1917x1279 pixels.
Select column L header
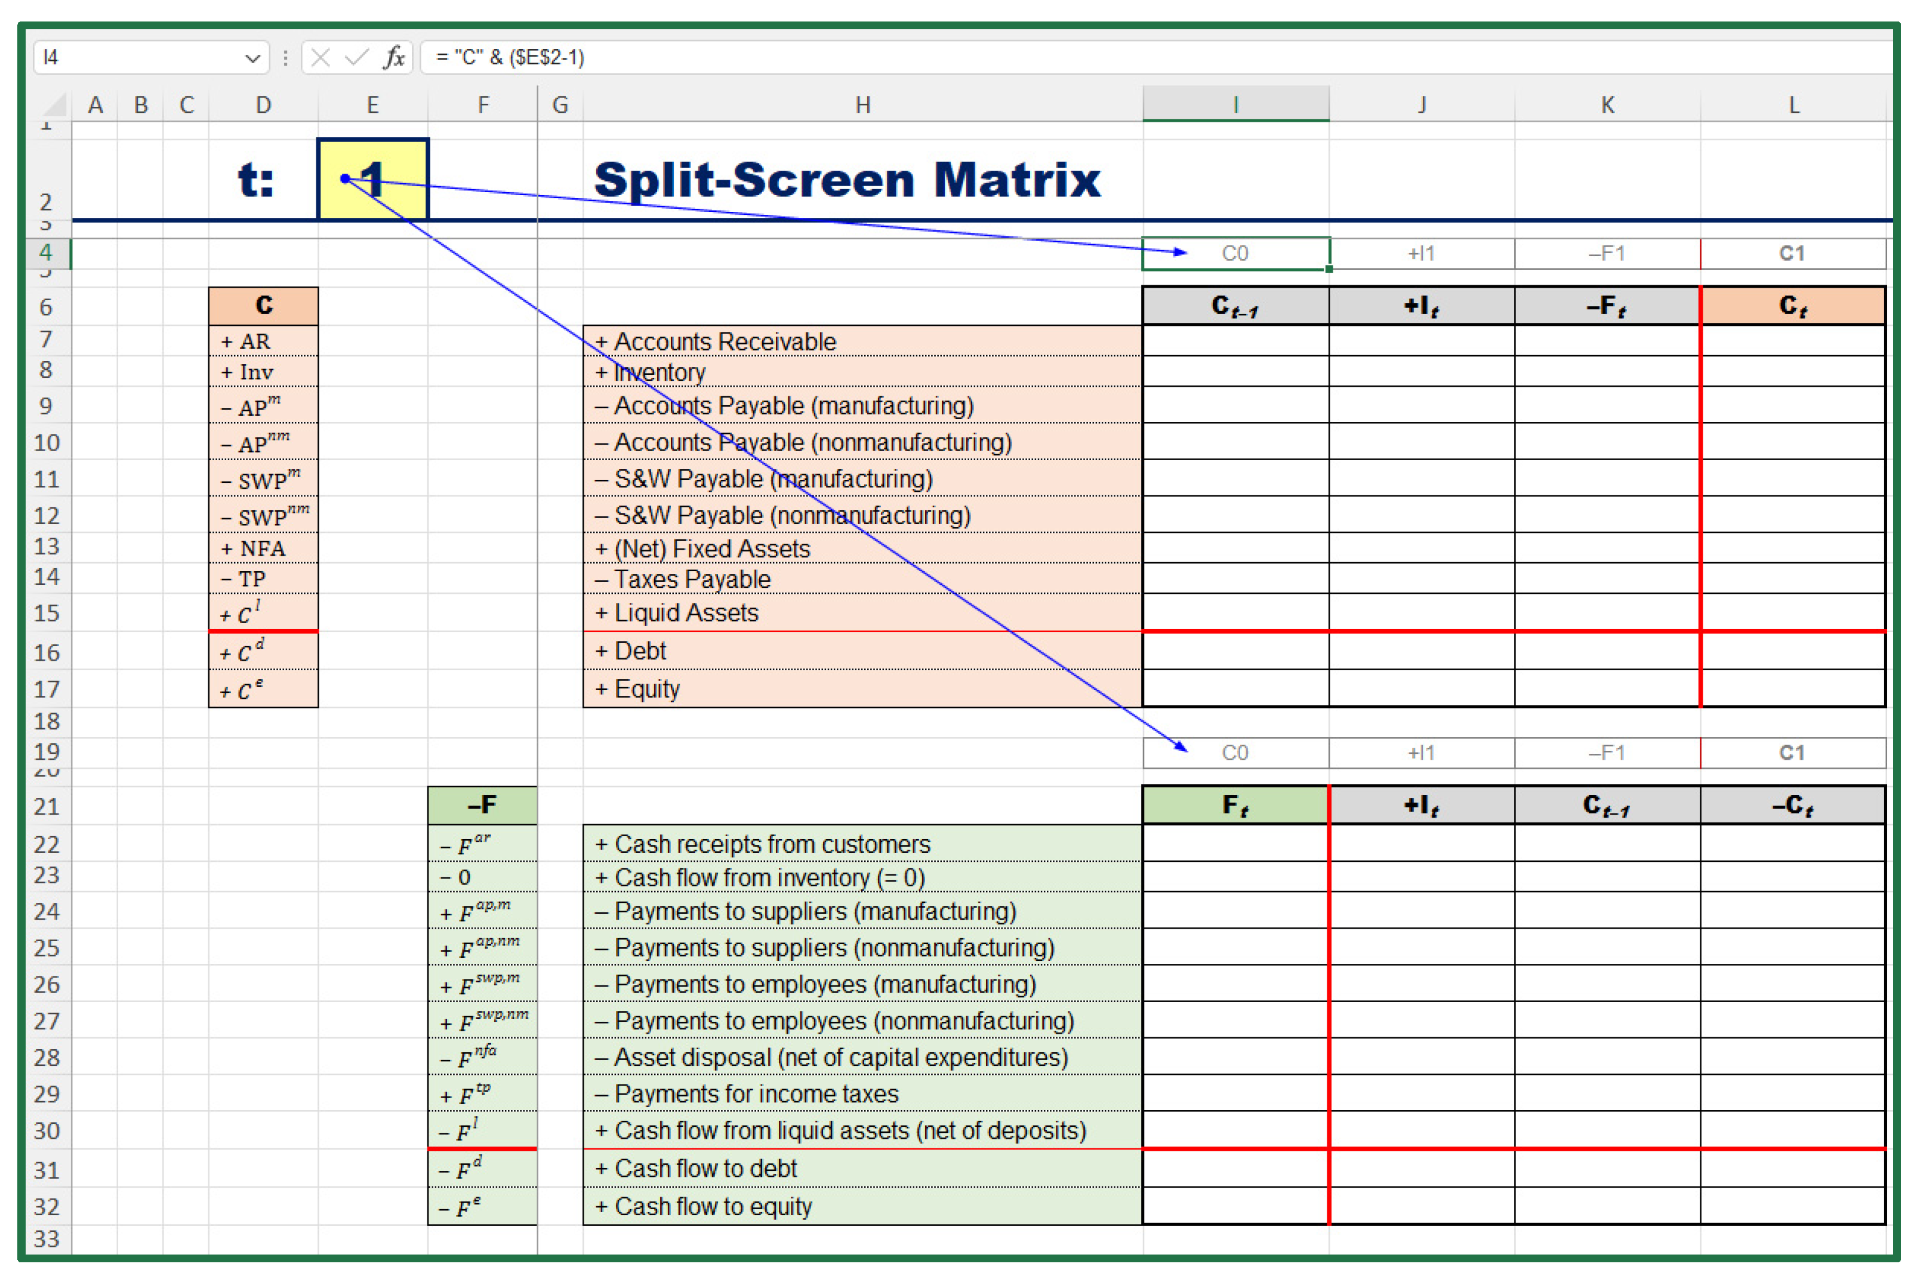[1793, 104]
